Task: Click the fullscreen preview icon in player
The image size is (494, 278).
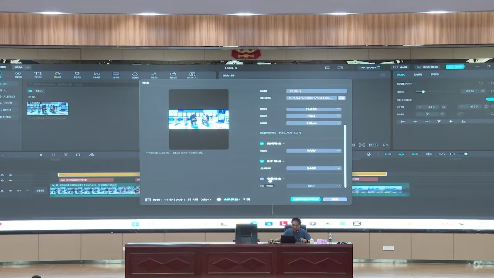Action: [385, 145]
